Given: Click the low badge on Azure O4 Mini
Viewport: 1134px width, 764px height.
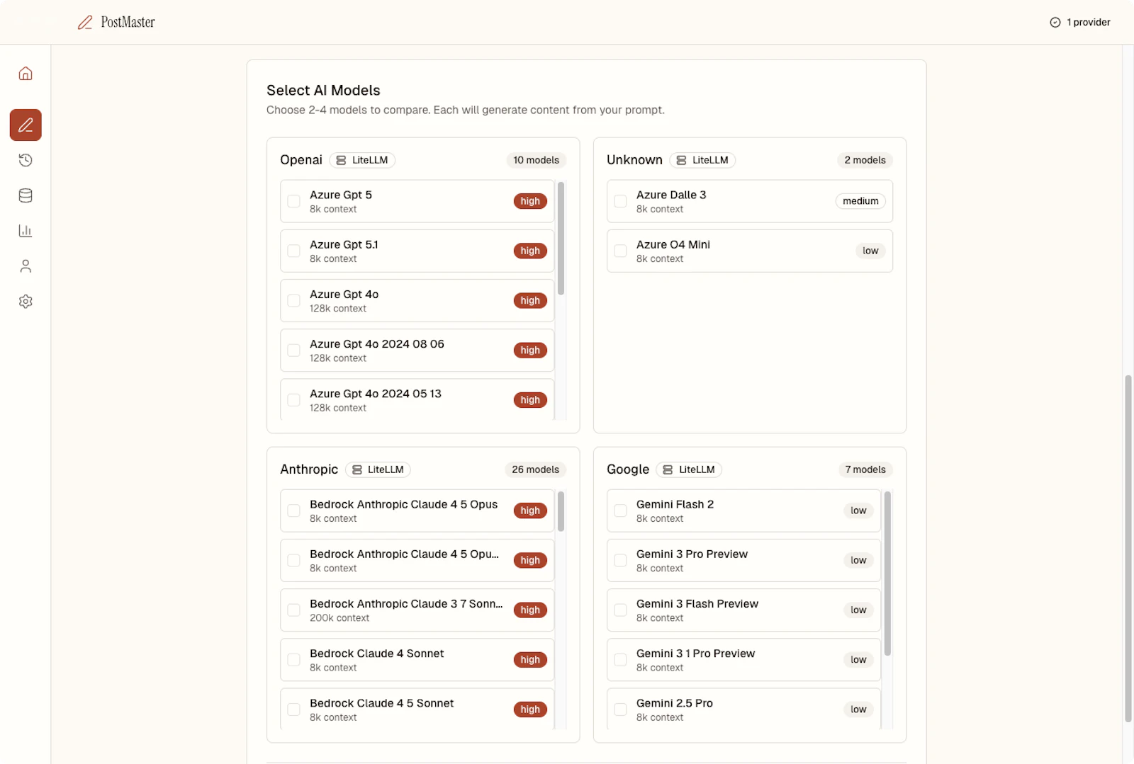Looking at the screenshot, I should tap(870, 251).
